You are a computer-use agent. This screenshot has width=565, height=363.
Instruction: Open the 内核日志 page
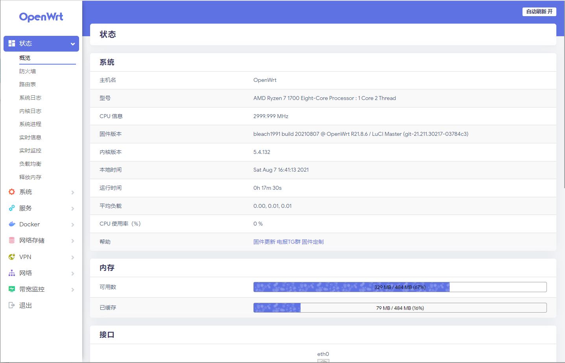coord(30,111)
